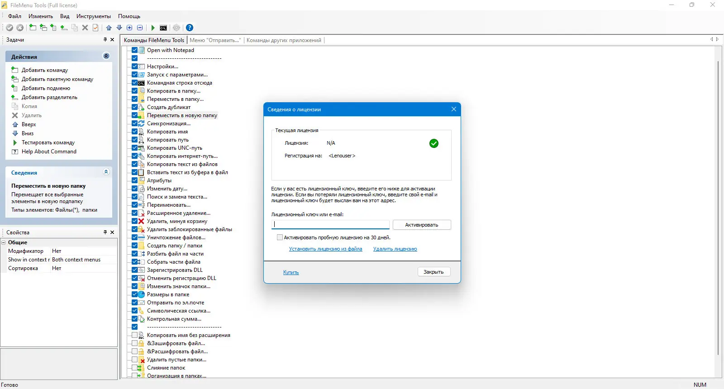Check Активировать пробную лицензию на 30 дней
Viewport: 724px width, 389px height.
click(280, 237)
